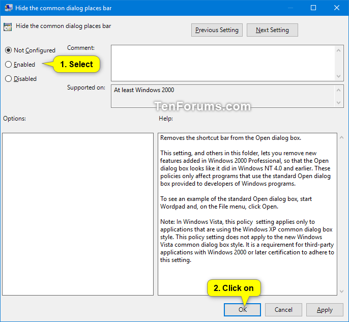Click Comment box scroll down arrow
Screen dimensions: 349x322
click(x=338, y=76)
